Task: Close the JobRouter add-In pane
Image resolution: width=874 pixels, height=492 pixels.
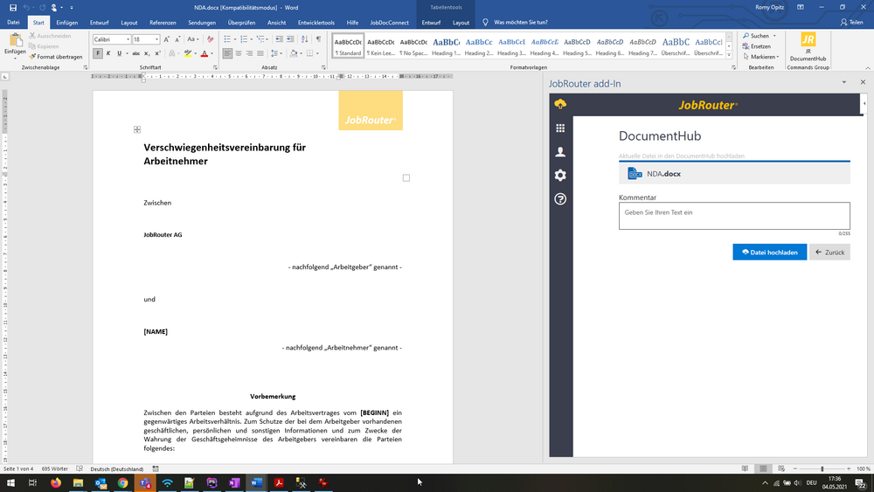Action: tap(863, 82)
